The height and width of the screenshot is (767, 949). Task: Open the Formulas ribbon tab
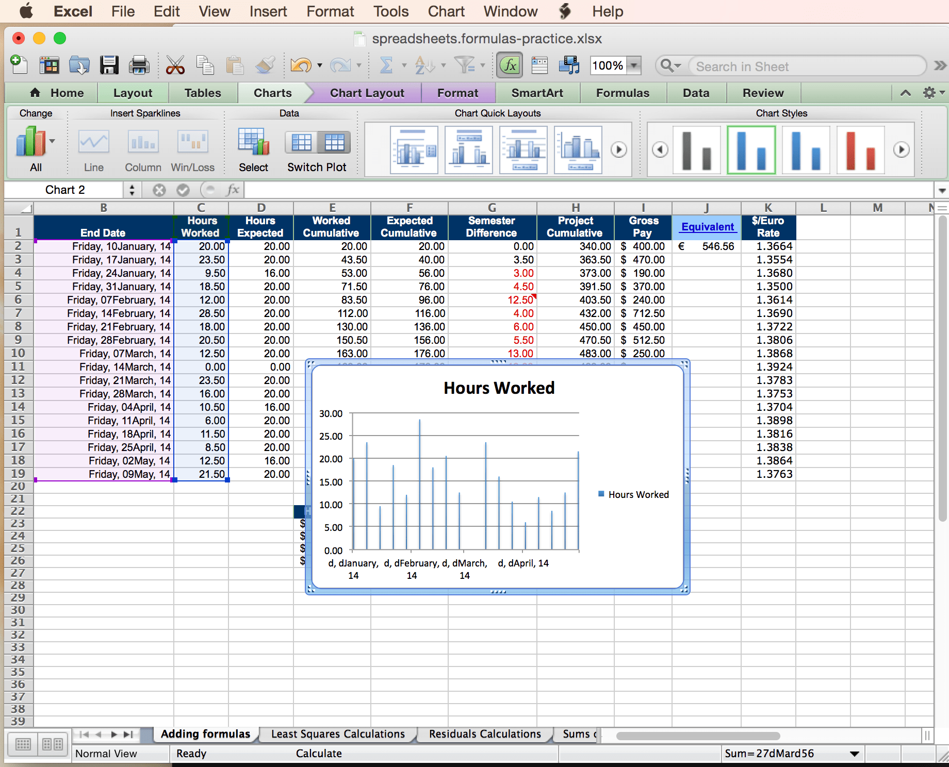tap(623, 93)
